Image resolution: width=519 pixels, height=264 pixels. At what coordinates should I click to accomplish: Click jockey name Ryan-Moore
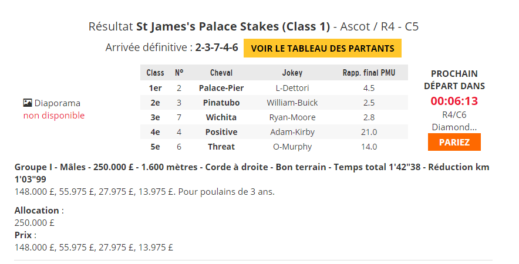coord(292,117)
